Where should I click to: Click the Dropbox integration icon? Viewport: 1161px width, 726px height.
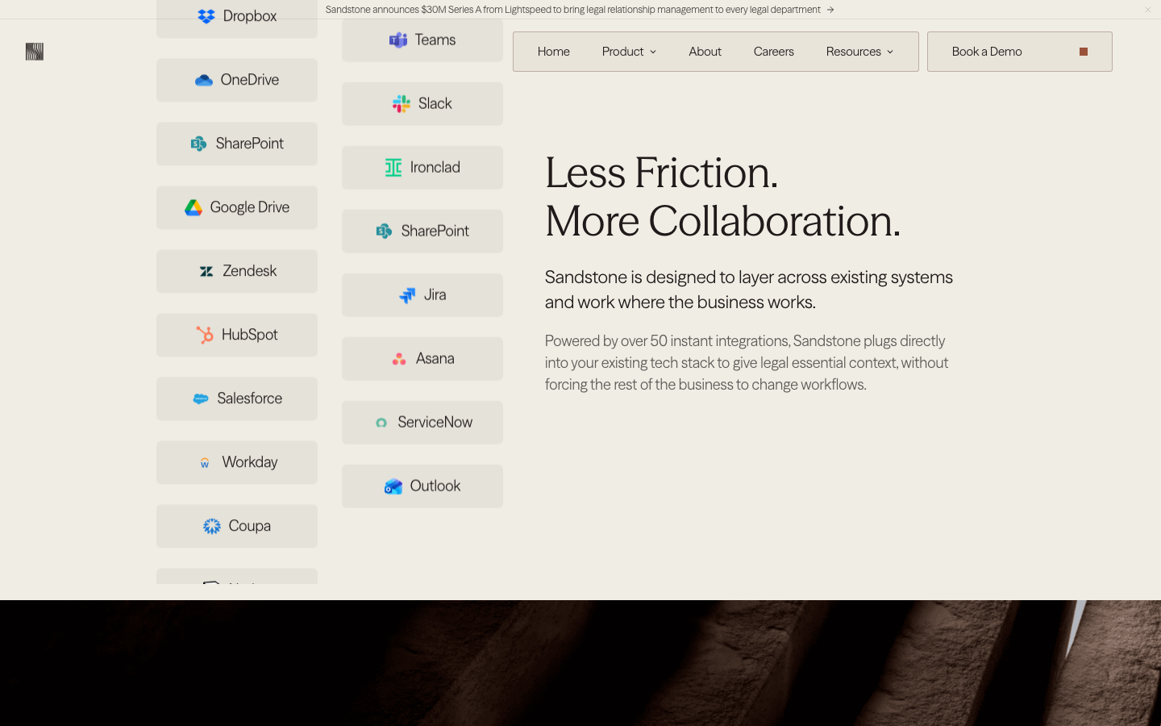pos(206,16)
